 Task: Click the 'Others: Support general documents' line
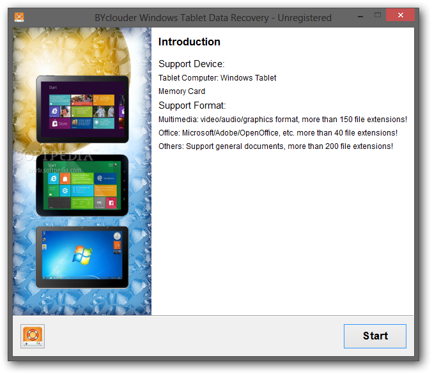(x=275, y=146)
